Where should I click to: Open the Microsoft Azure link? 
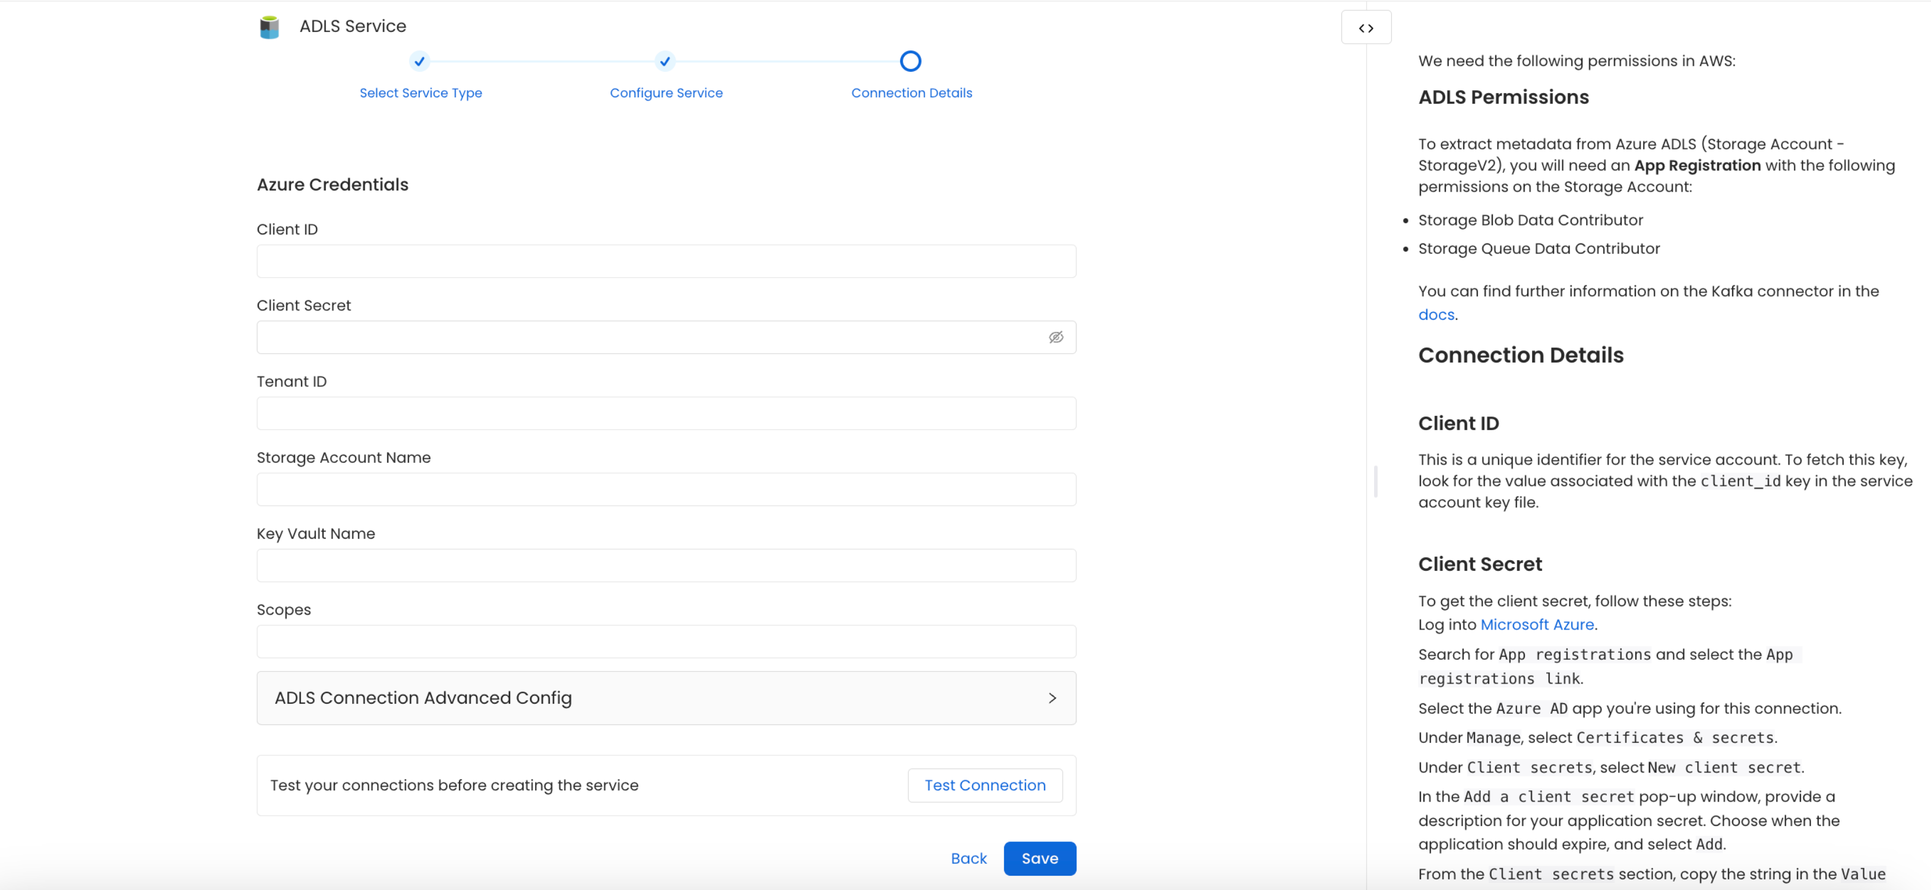click(1537, 624)
